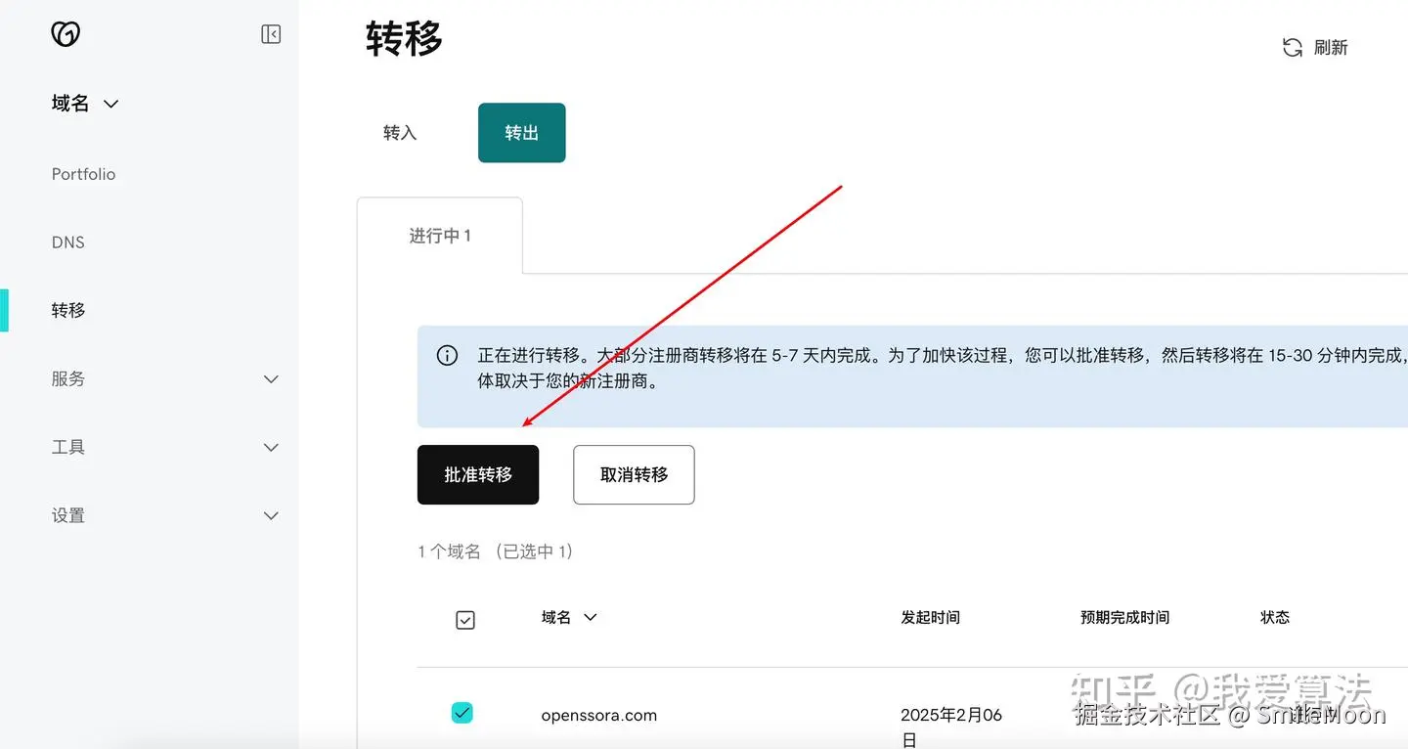1408x749 pixels.
Task: Click the 取消转移 button
Action: tap(634, 475)
